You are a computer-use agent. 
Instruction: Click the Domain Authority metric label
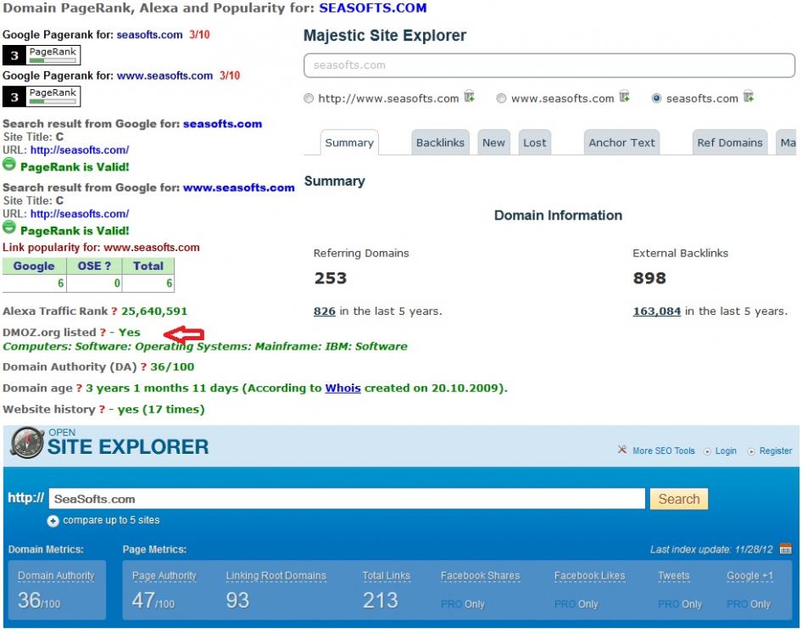pyautogui.click(x=56, y=575)
